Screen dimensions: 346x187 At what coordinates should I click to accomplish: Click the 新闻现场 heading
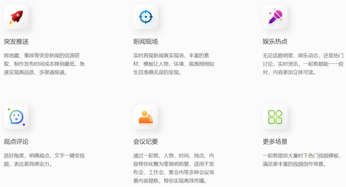tap(146, 42)
